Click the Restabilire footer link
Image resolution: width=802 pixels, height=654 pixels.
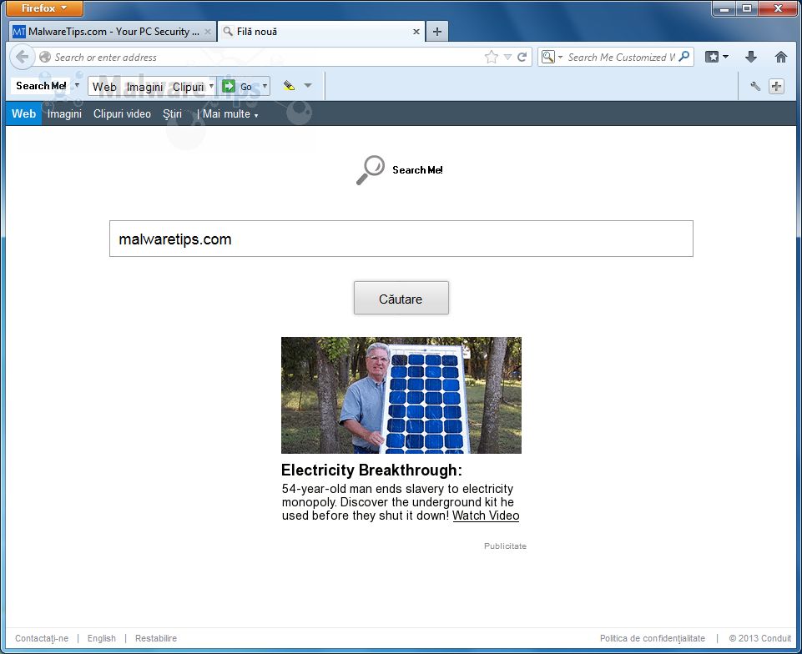(x=156, y=638)
